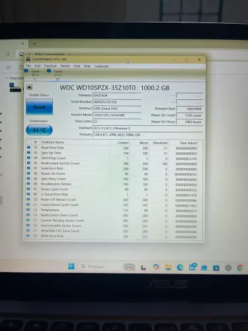248x331 pixels.
Task: Click the Drive Letter D: field
Action: (117, 121)
